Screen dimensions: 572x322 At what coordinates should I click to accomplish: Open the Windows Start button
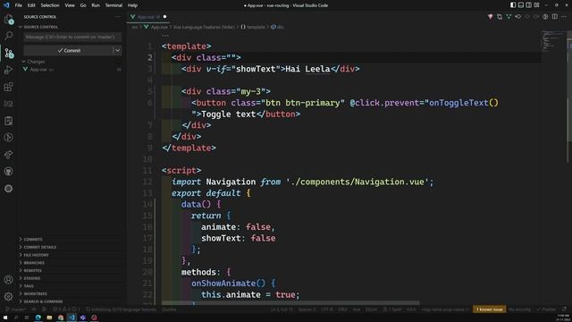tap(5, 318)
